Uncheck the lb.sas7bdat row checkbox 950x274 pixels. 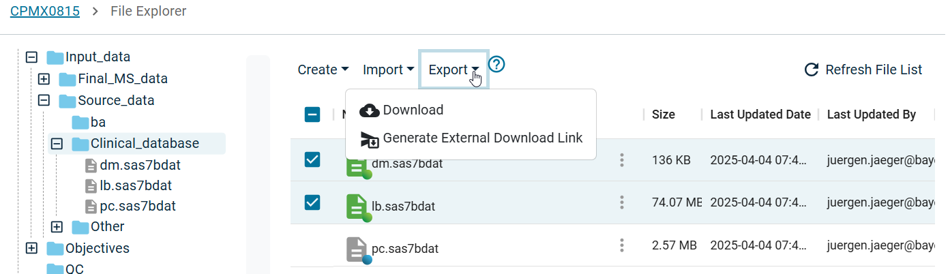312,202
